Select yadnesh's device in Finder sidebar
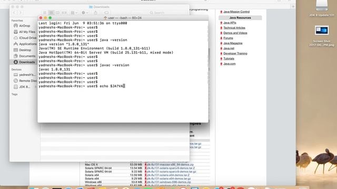The image size is (337, 189). pos(27,75)
